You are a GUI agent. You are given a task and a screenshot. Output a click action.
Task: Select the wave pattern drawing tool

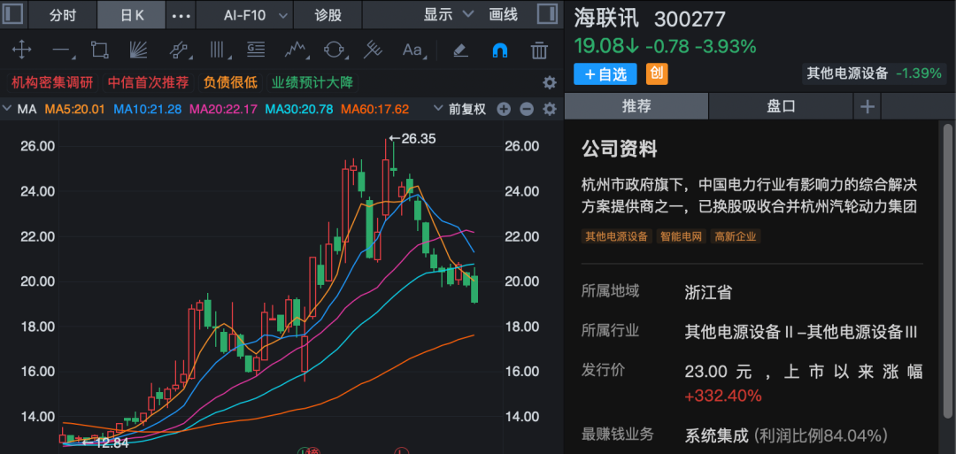(x=297, y=50)
